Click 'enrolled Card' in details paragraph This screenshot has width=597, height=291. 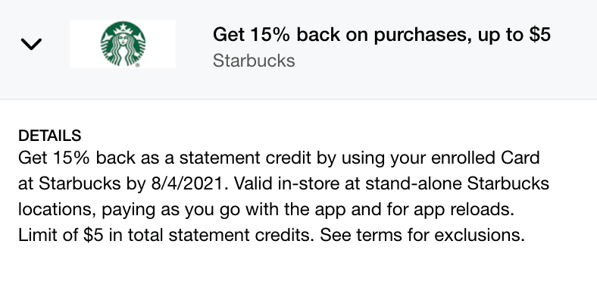click(x=485, y=158)
